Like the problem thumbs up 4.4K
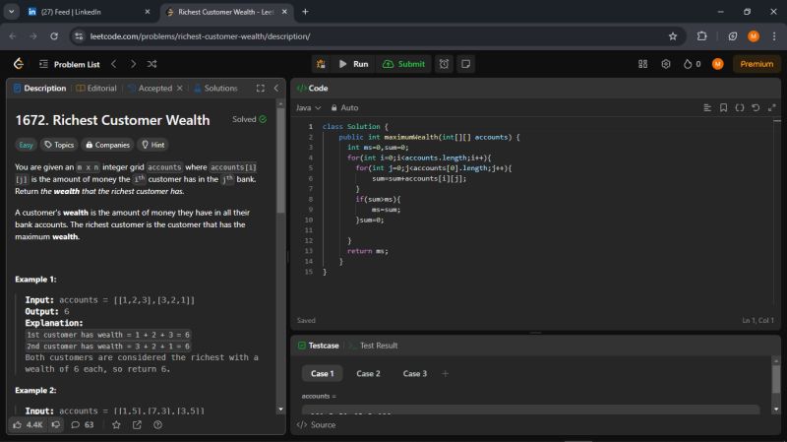Screen dimensions: 787x442 29,425
